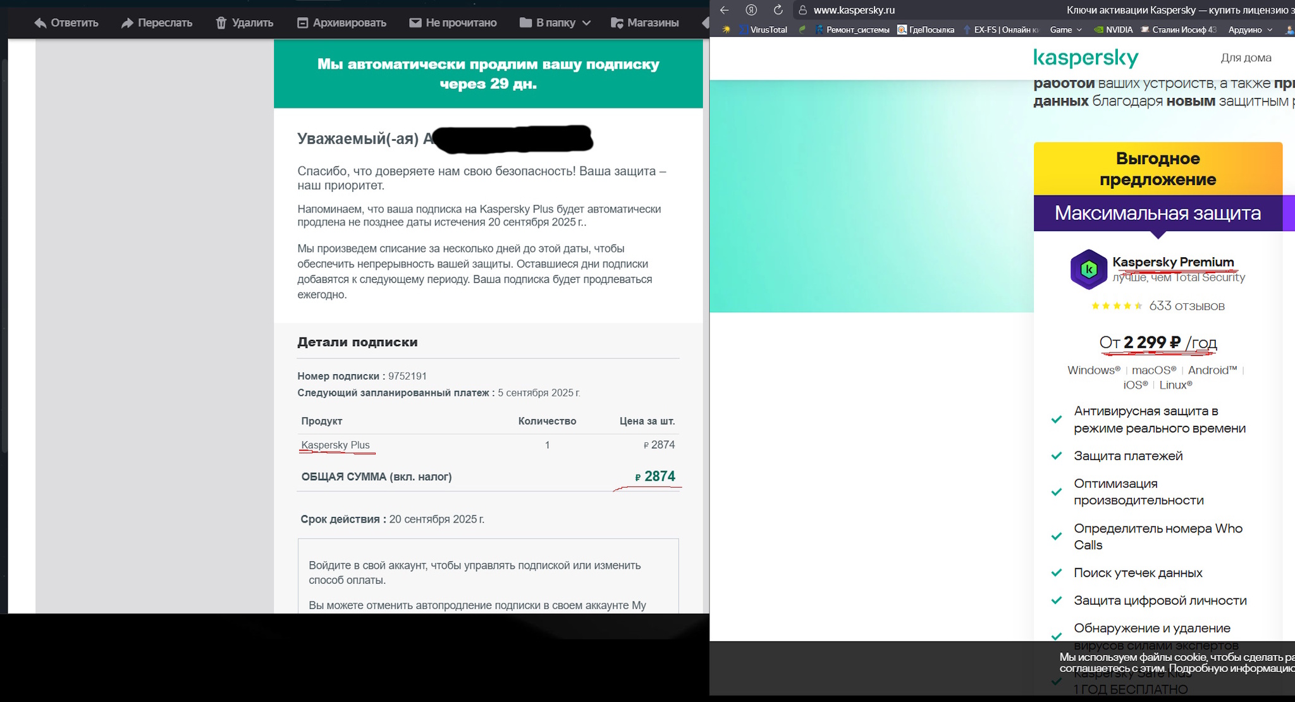Image resolution: width=1295 pixels, height=702 pixels.
Task: Expand the В папку dropdown
Action: (555, 23)
